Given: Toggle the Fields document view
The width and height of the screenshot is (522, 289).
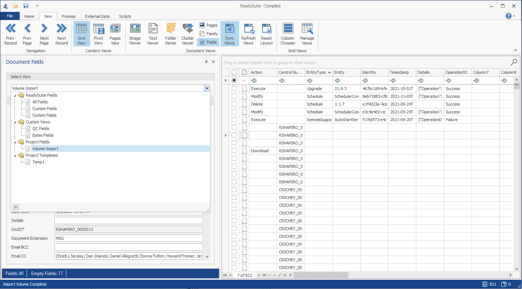Looking at the screenshot, I should [208, 42].
